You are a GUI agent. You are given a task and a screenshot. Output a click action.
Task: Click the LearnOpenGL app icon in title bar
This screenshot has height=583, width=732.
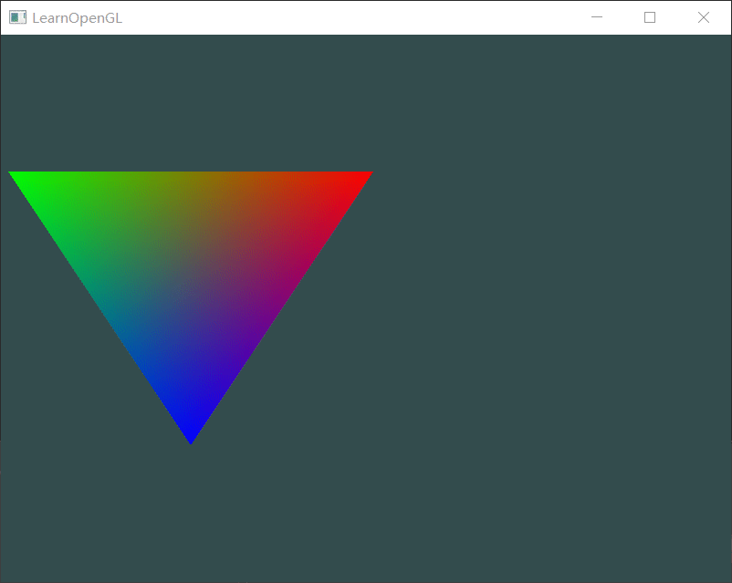(x=17, y=17)
